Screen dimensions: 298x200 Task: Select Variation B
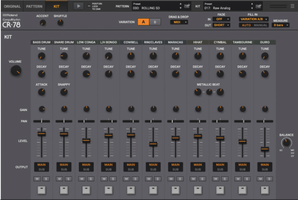155,22
